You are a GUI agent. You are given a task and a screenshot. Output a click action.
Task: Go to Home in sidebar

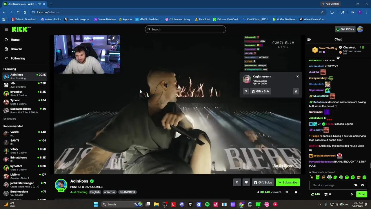15,40
